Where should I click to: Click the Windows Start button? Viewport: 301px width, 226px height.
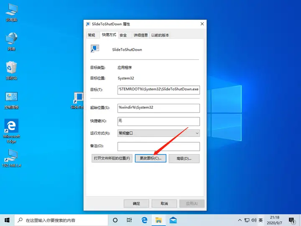7,220
